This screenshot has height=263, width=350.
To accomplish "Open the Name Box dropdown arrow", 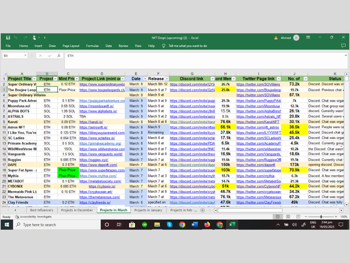I will 25,55.
